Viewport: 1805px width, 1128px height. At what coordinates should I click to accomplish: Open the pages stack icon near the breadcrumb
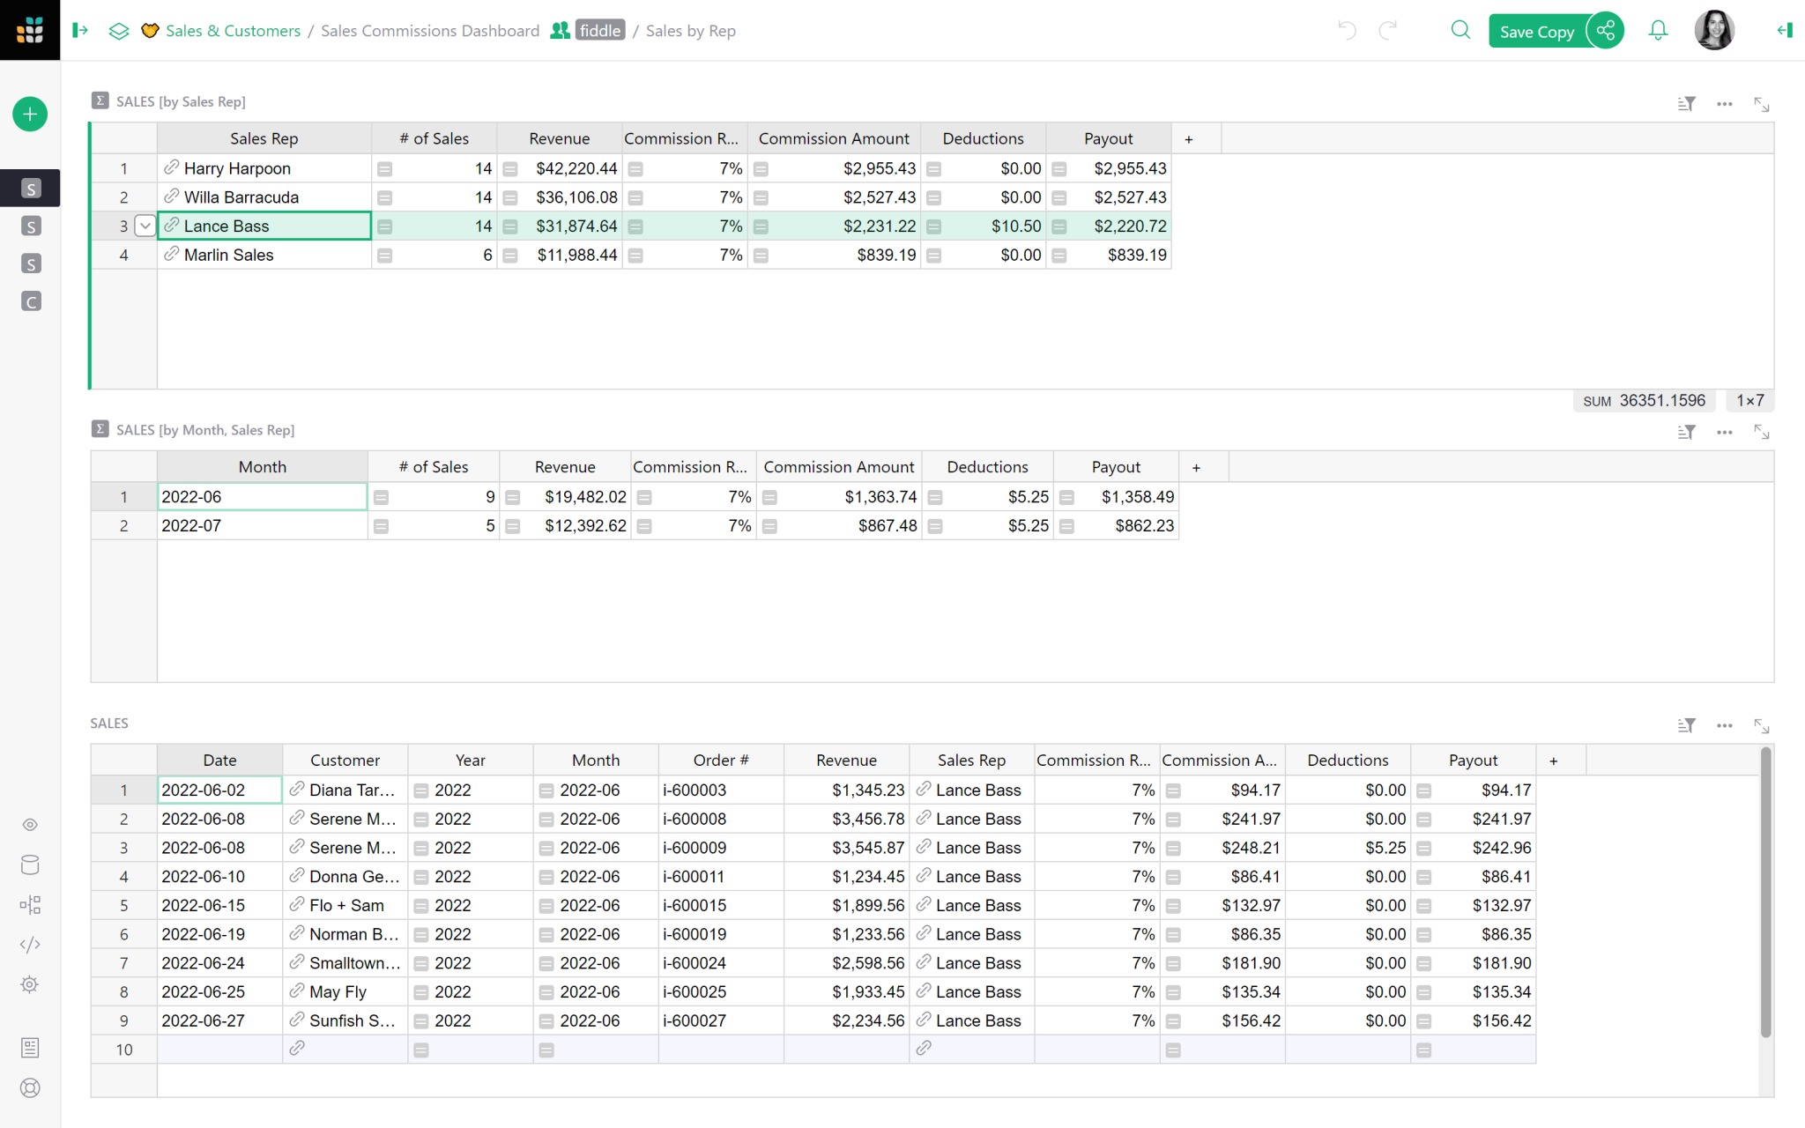(119, 29)
